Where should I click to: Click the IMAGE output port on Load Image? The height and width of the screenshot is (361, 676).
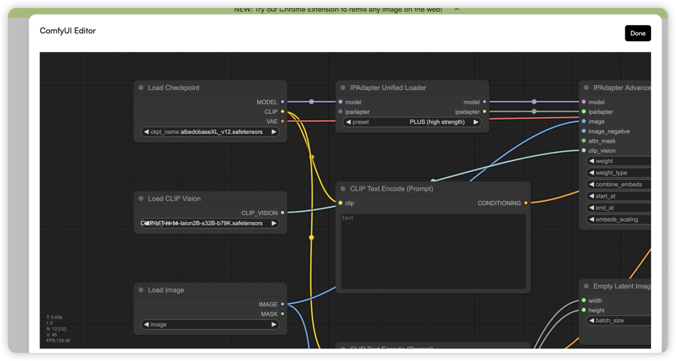point(282,305)
